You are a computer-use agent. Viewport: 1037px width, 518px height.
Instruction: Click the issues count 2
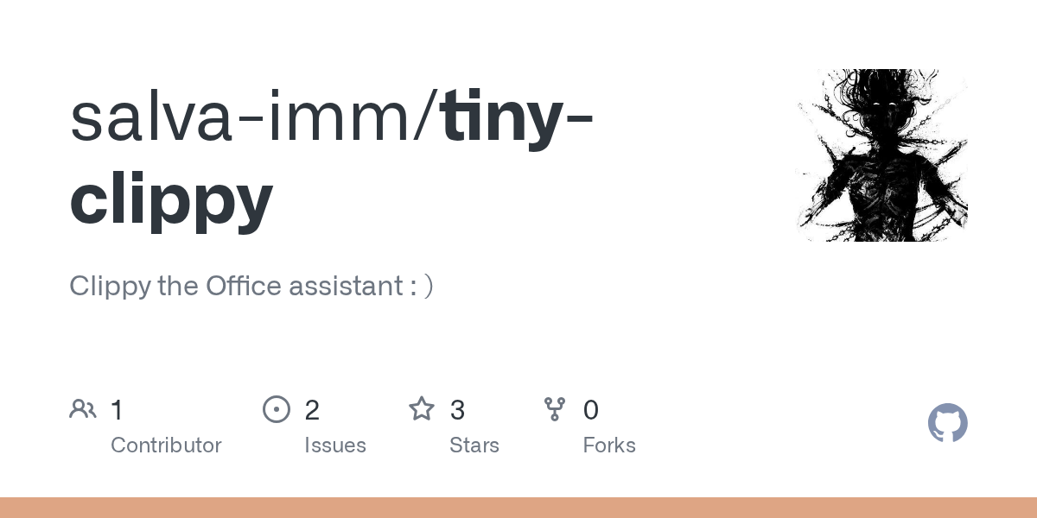click(312, 410)
